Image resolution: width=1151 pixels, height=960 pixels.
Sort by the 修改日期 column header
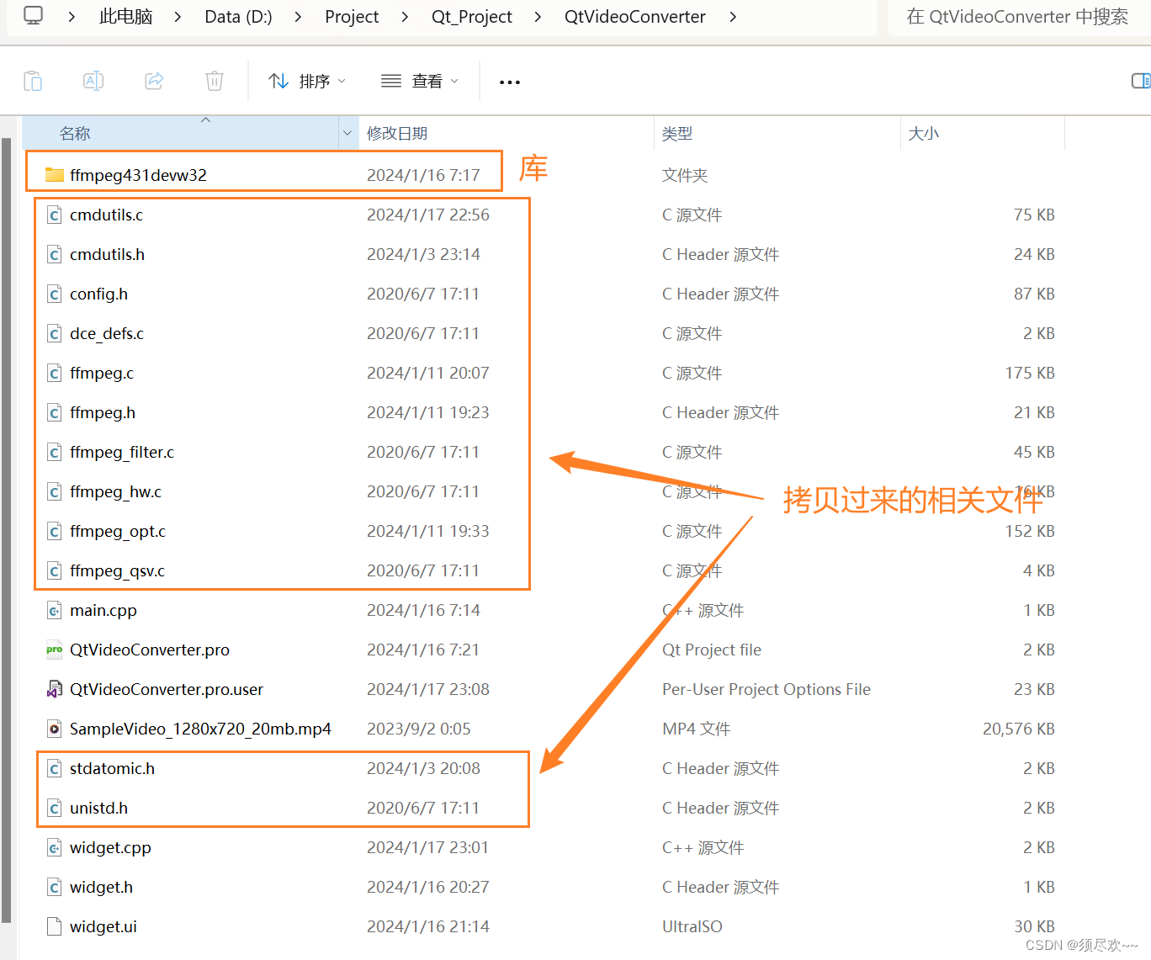click(506, 133)
